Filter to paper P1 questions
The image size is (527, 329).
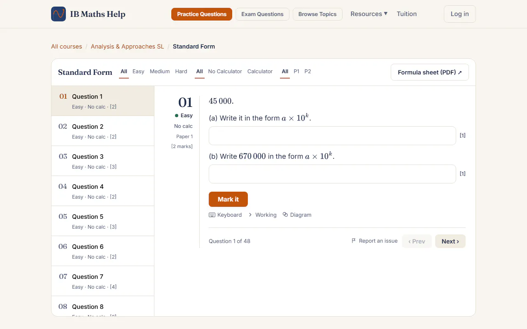(x=296, y=72)
